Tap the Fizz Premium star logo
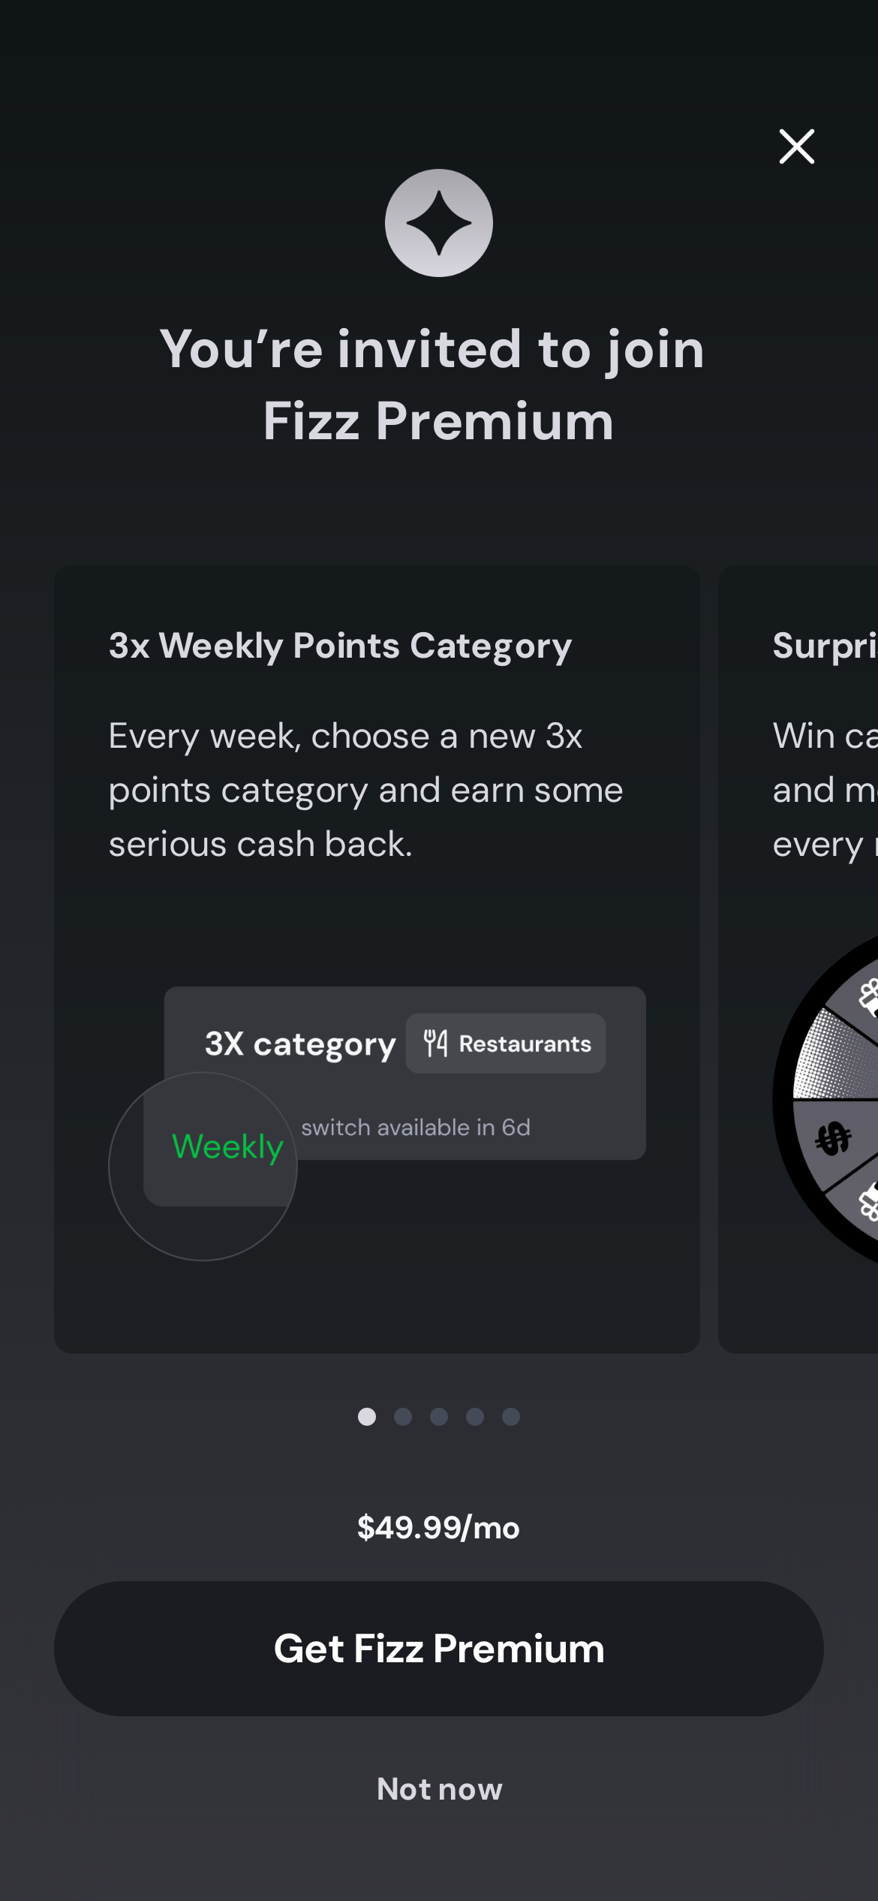The height and width of the screenshot is (1901, 878). click(x=439, y=223)
